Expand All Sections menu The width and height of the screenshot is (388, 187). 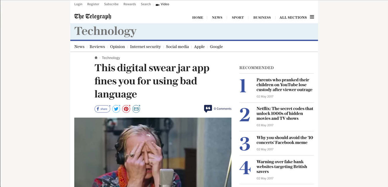point(293,17)
